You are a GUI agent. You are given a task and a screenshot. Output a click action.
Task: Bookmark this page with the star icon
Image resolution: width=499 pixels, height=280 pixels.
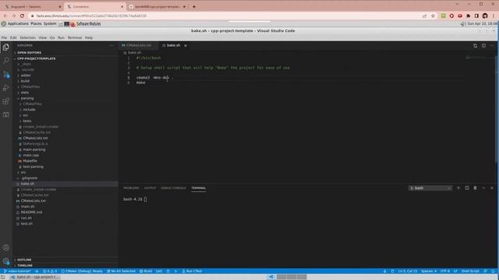(433, 16)
